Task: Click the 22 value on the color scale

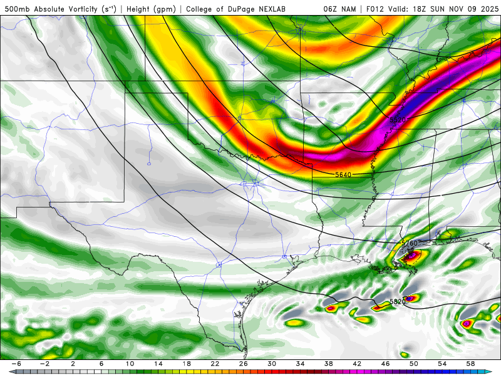Action: coord(215,364)
